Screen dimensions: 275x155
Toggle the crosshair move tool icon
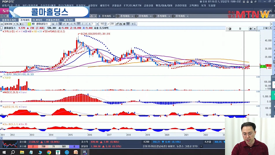tap(128, 24)
